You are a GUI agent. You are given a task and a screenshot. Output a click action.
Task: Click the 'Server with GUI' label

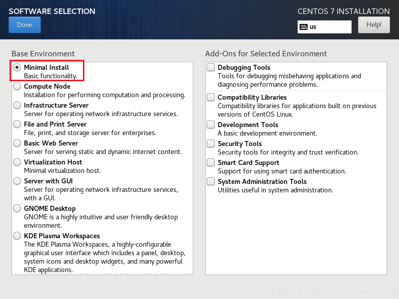(48, 181)
